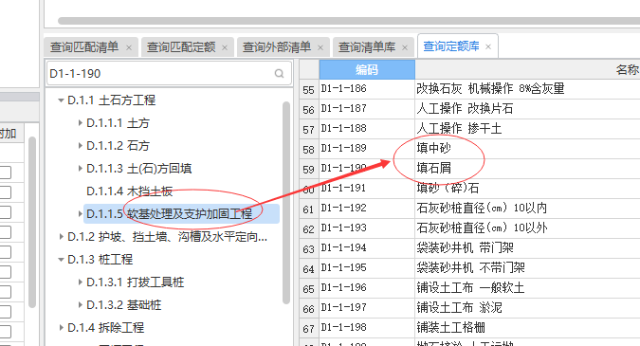Expand the D.1.2 护坡、挡土墙 node

click(62, 236)
